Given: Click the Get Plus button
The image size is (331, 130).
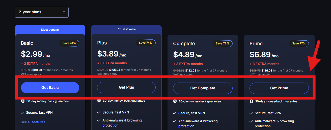Looking at the screenshot, I should [126, 87].
